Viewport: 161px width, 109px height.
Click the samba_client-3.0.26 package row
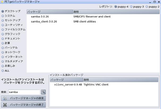point(93,22)
